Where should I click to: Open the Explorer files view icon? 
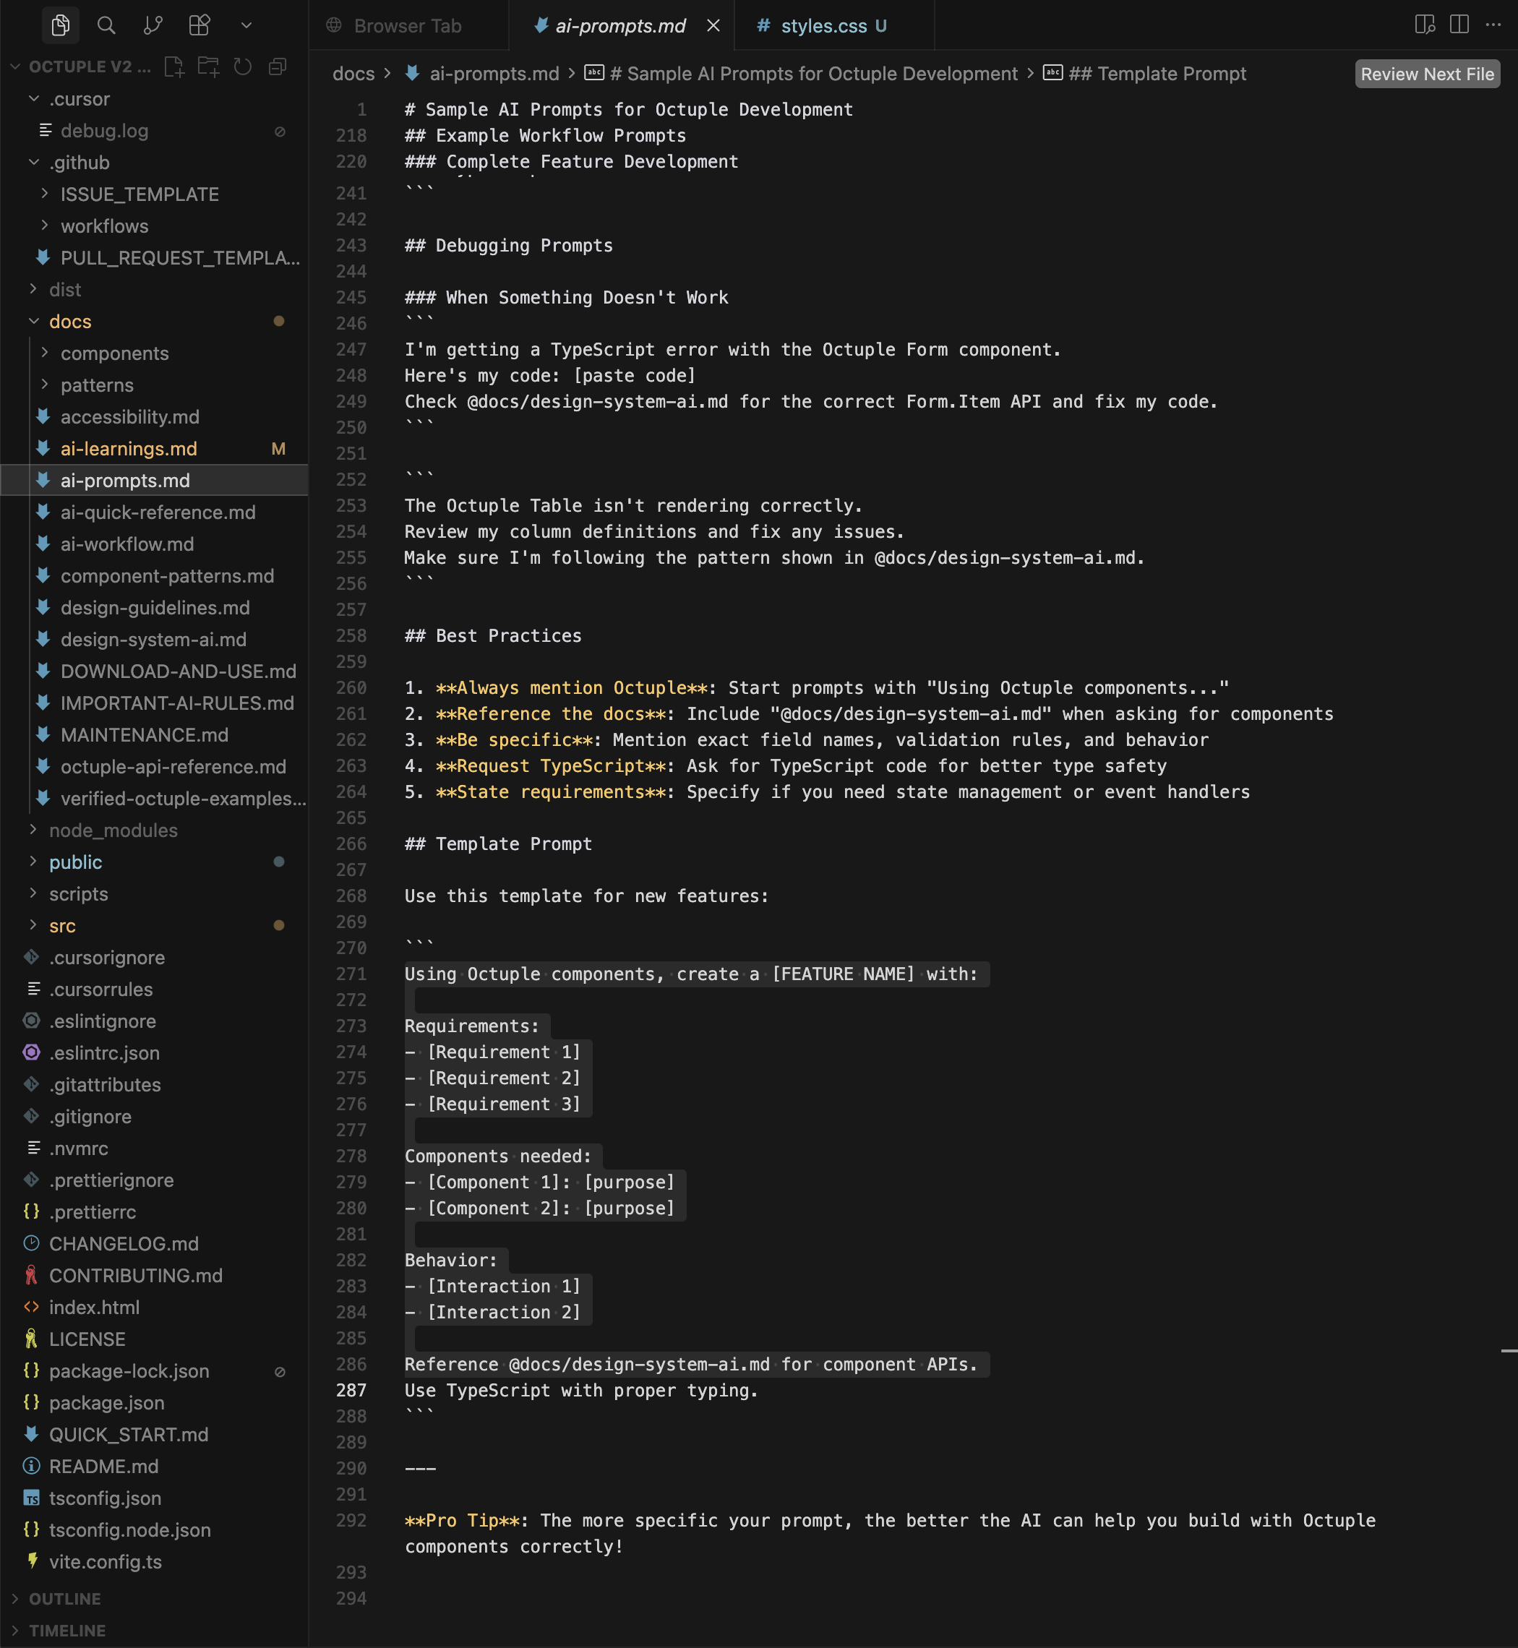[60, 25]
